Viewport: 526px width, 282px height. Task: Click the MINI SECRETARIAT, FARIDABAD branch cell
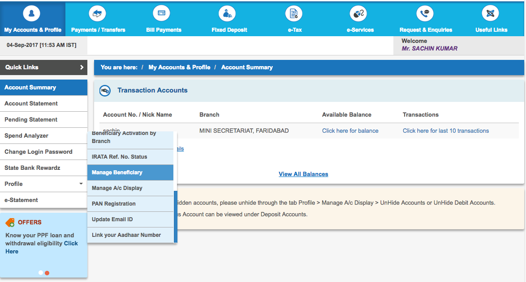[244, 131]
